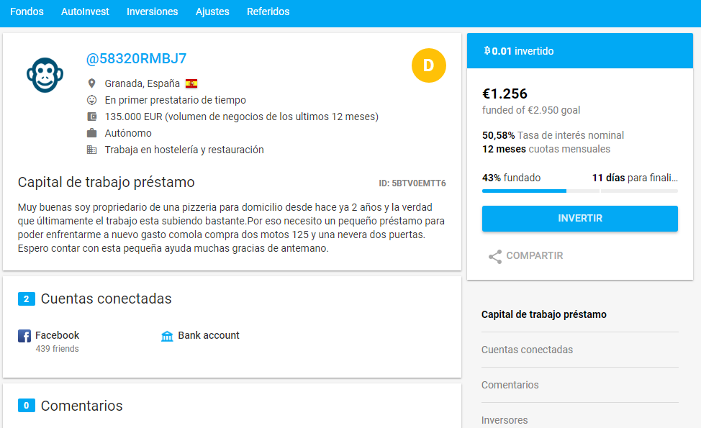Click the Facebook connected account icon

[x=23, y=335]
